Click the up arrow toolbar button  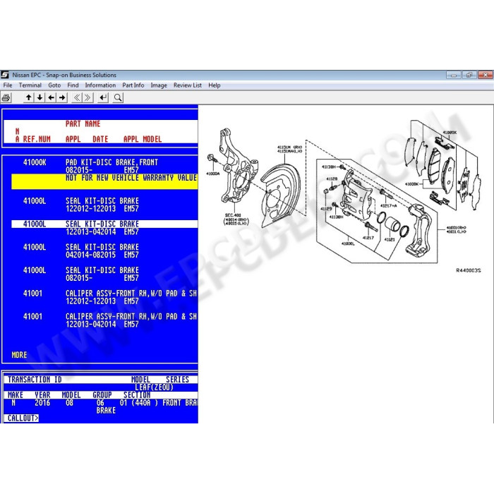pyautogui.click(x=29, y=97)
